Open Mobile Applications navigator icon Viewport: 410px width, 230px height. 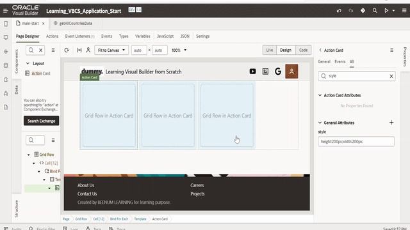(6, 24)
